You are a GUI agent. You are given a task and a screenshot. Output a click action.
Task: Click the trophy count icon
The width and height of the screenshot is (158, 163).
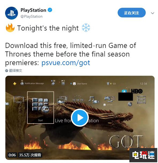click(108, 84)
